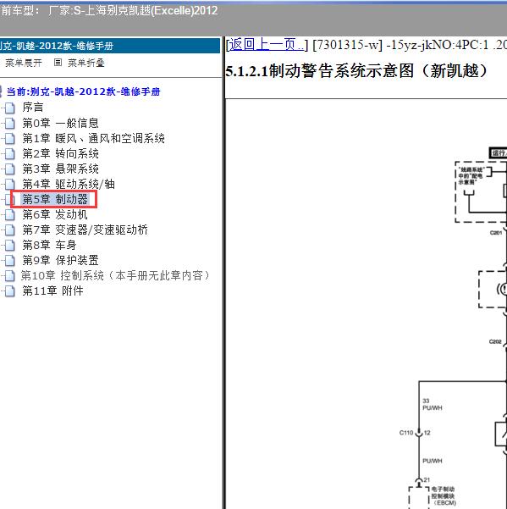Viewport: 507px width, 509px height.
Task: Open 第11章 附件 chapter
Action: tap(52, 290)
